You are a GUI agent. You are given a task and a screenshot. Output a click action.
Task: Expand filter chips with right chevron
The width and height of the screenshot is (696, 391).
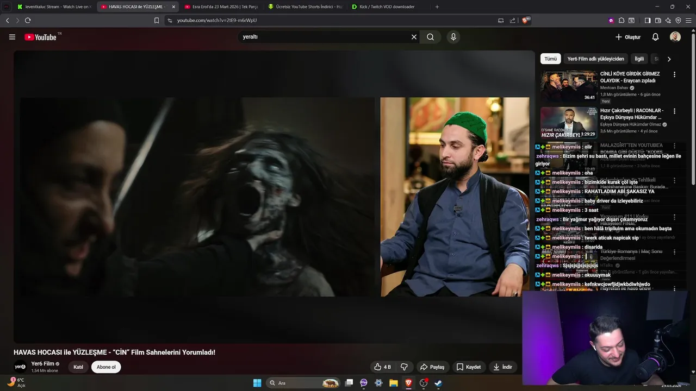[669, 59]
